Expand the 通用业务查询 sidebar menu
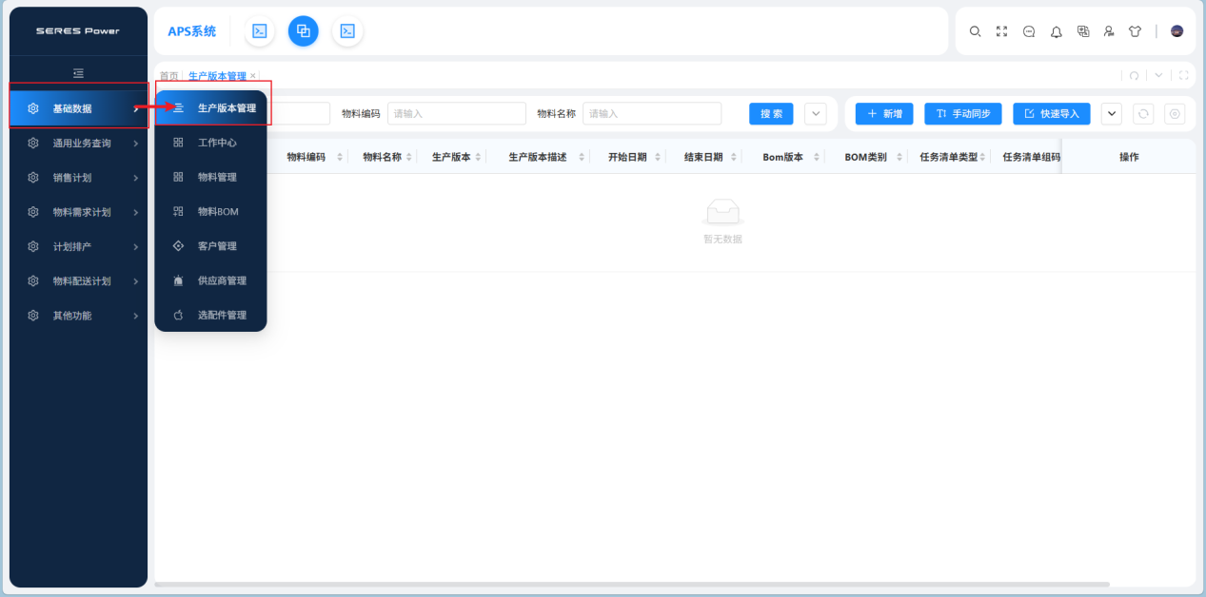The width and height of the screenshot is (1206, 597). (x=79, y=144)
